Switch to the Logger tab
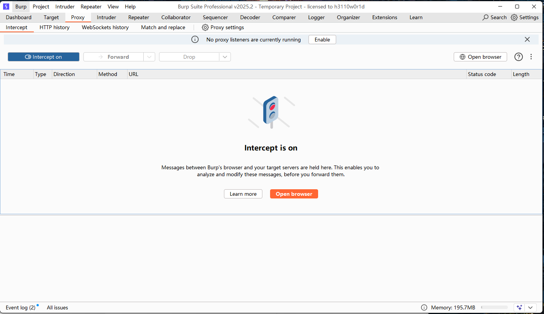544x314 pixels. 317,17
